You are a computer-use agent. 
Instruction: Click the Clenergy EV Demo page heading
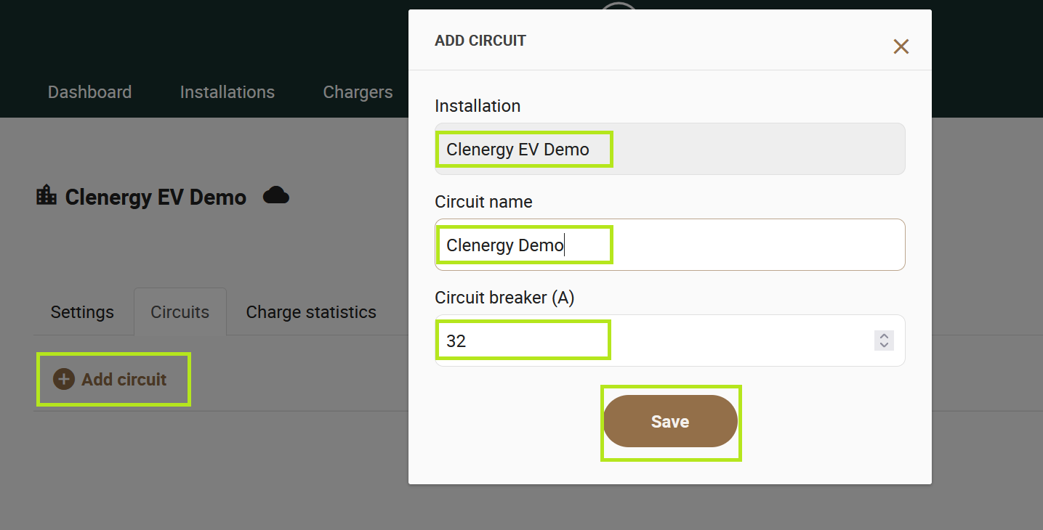tap(156, 197)
